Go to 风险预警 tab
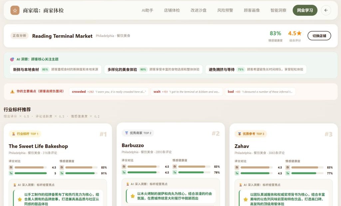The height and width of the screenshot is (206, 341). (225, 10)
